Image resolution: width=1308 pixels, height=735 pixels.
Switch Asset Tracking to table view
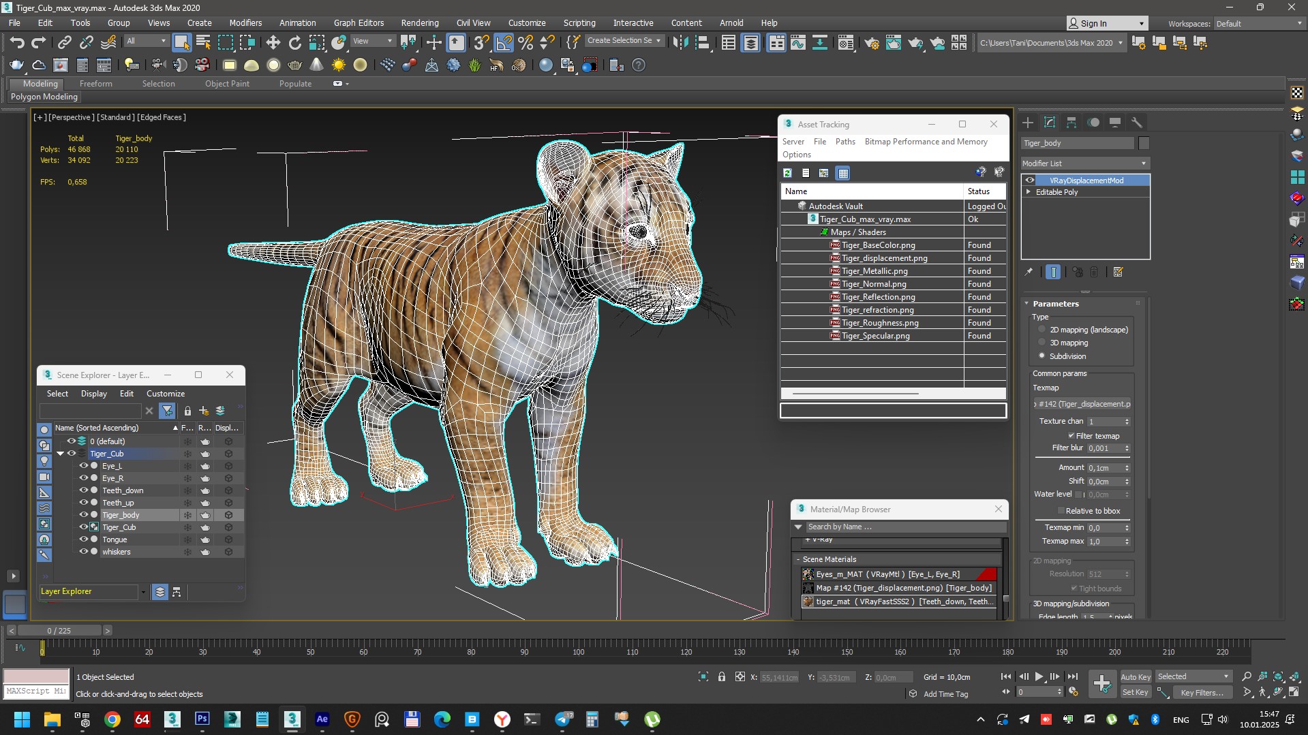point(843,173)
